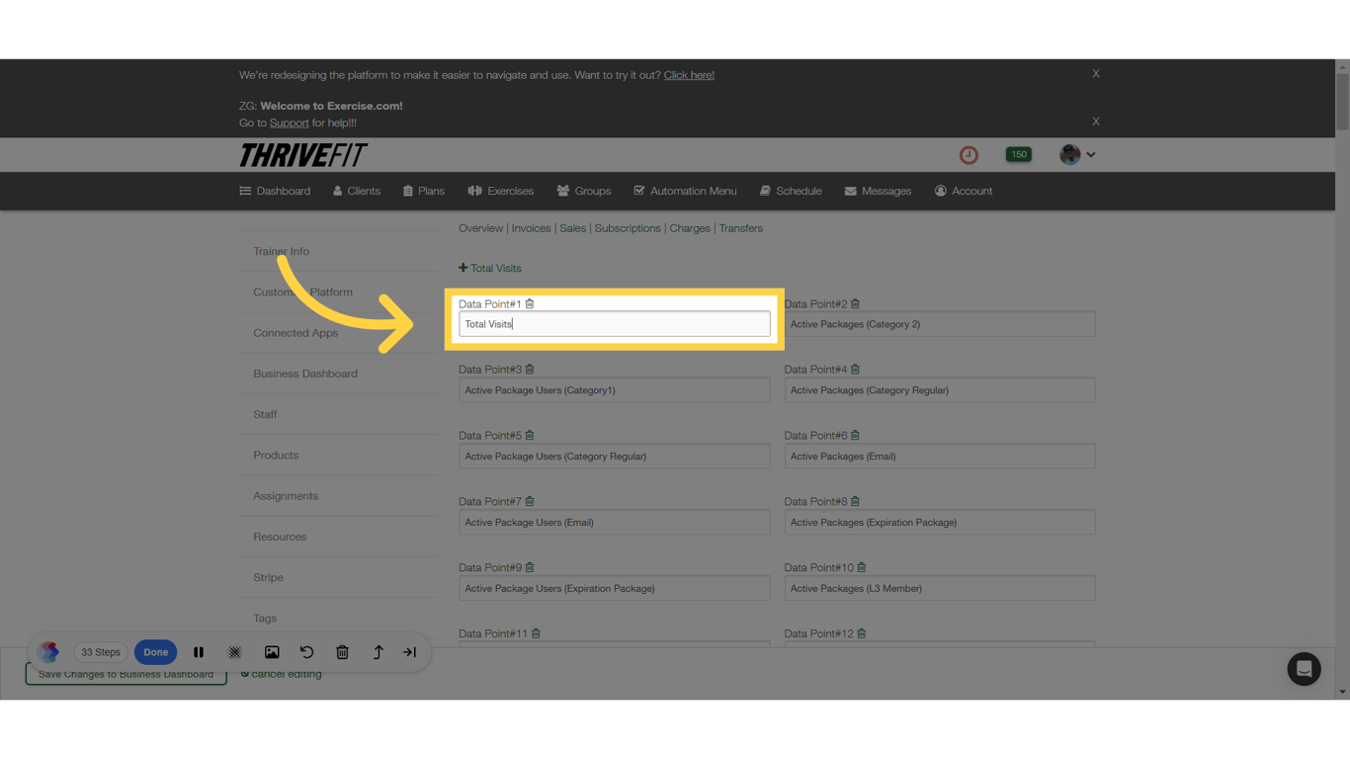Switch to the Transfers tab

(741, 228)
